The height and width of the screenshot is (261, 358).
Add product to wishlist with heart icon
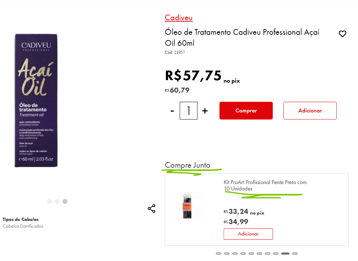pos(342,34)
